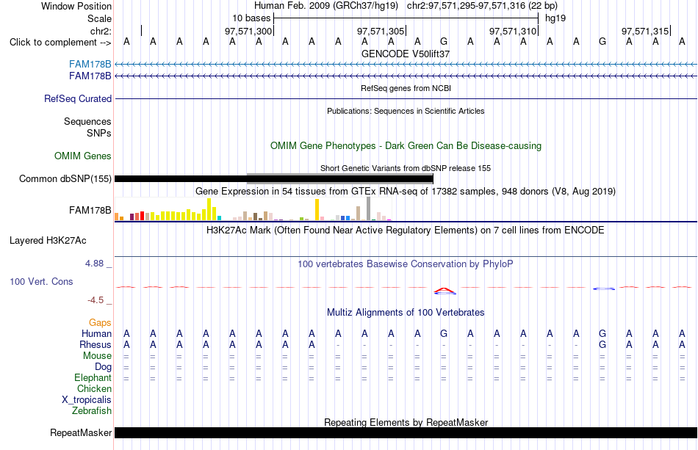Click the black RepeatMasker element bar

(x=406, y=432)
